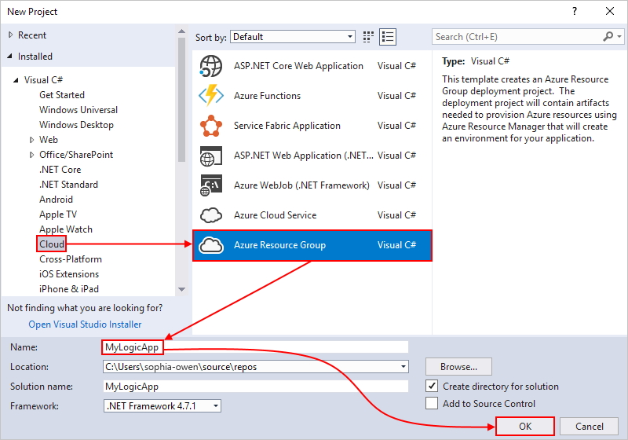Expand the Recent node
This screenshot has height=440, width=628.
point(10,35)
